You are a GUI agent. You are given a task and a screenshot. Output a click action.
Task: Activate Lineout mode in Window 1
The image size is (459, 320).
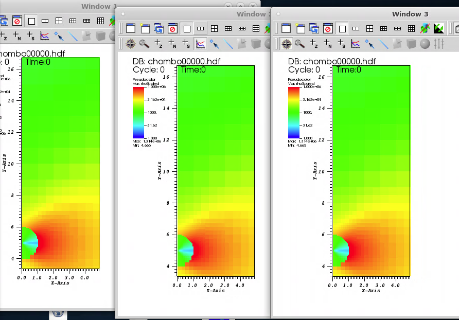tap(45, 36)
